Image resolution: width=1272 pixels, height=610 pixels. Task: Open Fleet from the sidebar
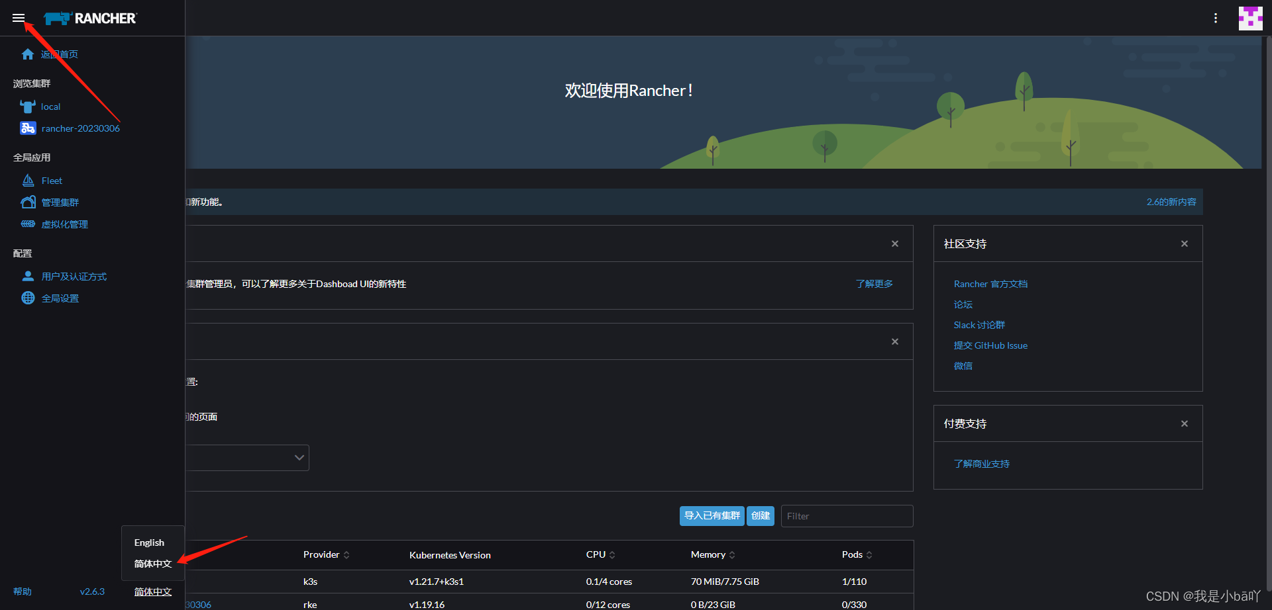pos(52,181)
